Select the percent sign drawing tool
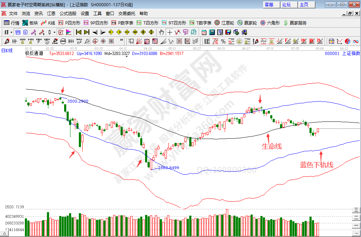Screen dimensions: 361x237 pyautogui.click(x=223, y=41)
